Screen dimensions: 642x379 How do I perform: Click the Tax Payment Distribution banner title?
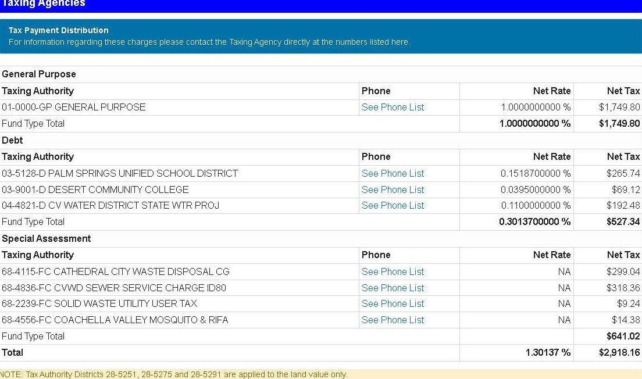59,30
